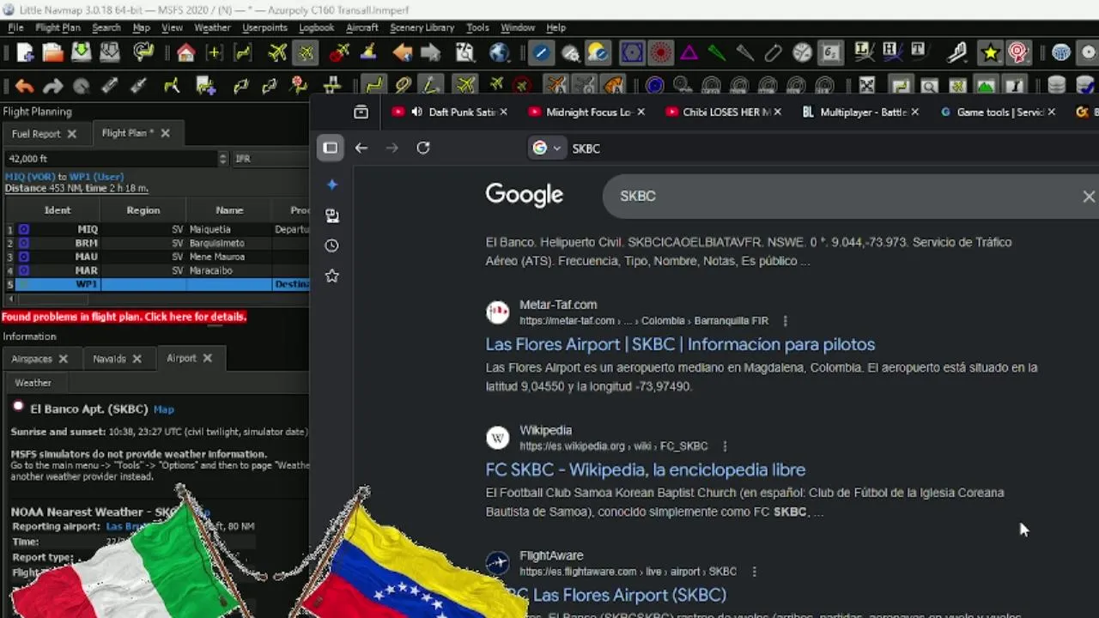Toggle airspaces display blue icon
Image resolution: width=1099 pixels, height=618 pixels.
[x=632, y=53]
